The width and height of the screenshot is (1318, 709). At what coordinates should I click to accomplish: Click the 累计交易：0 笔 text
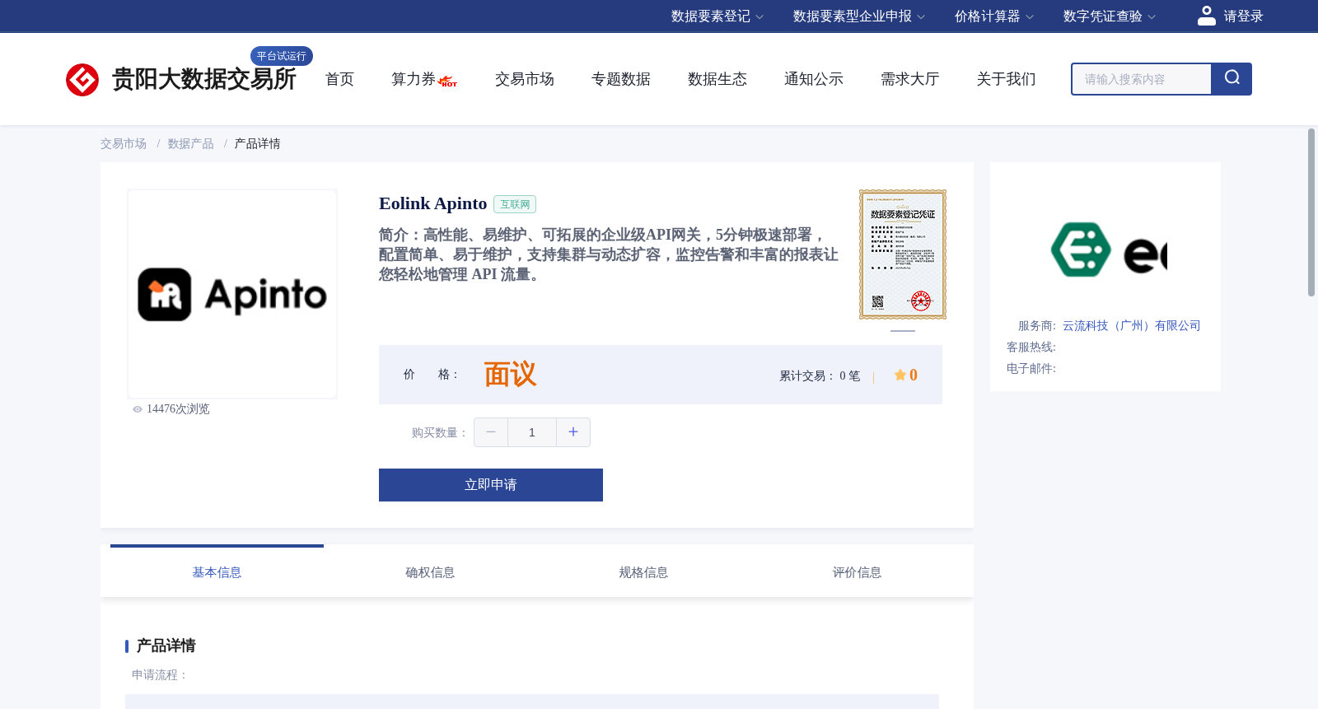(820, 375)
